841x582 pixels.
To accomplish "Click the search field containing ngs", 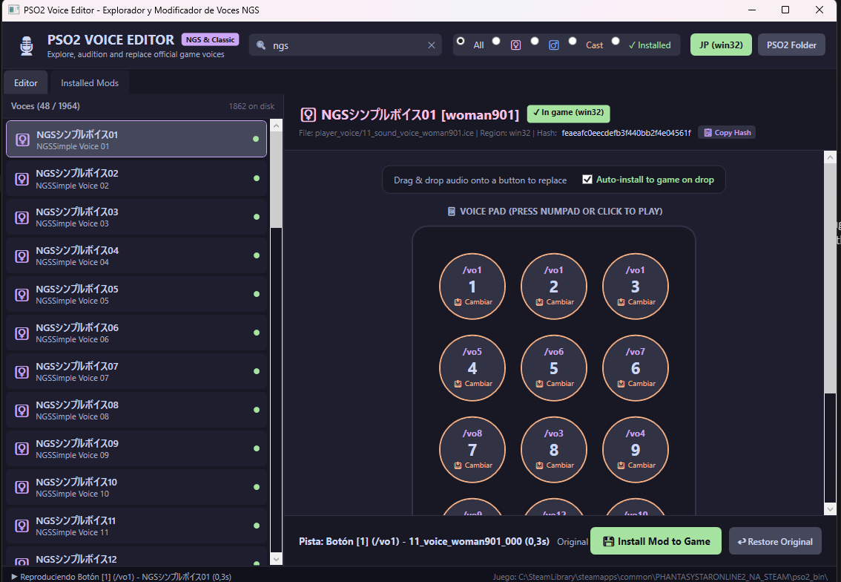I will (346, 45).
